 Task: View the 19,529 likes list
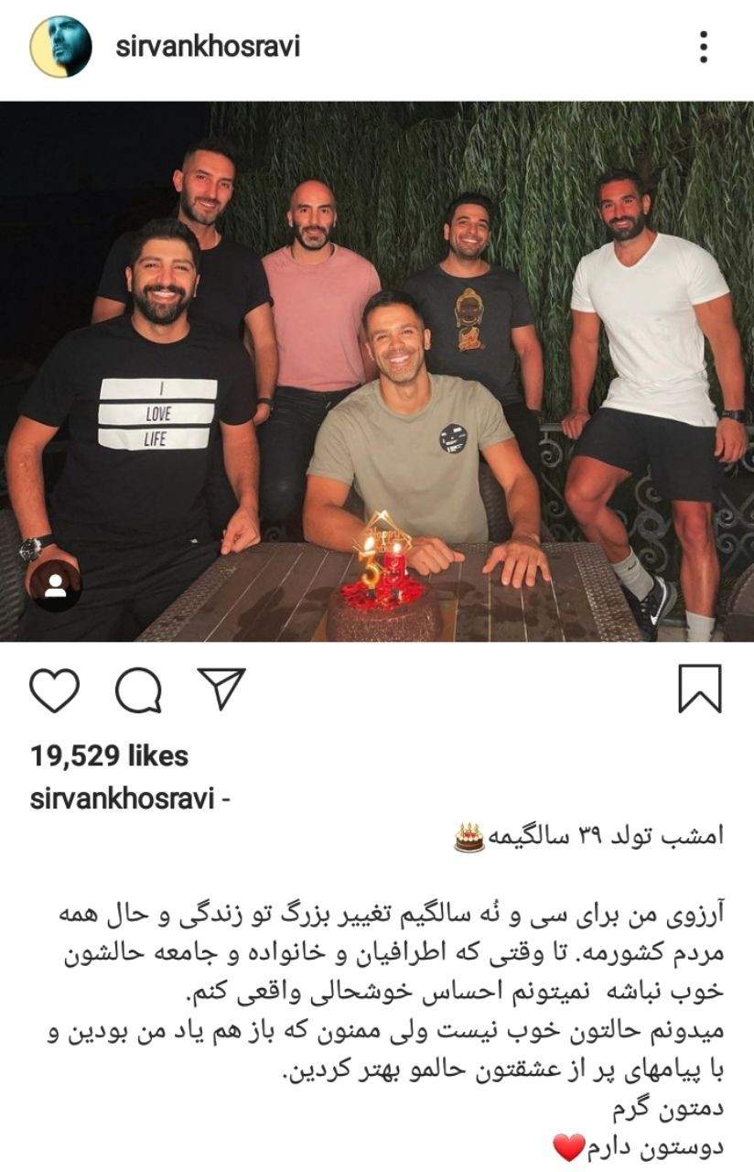coord(109,756)
